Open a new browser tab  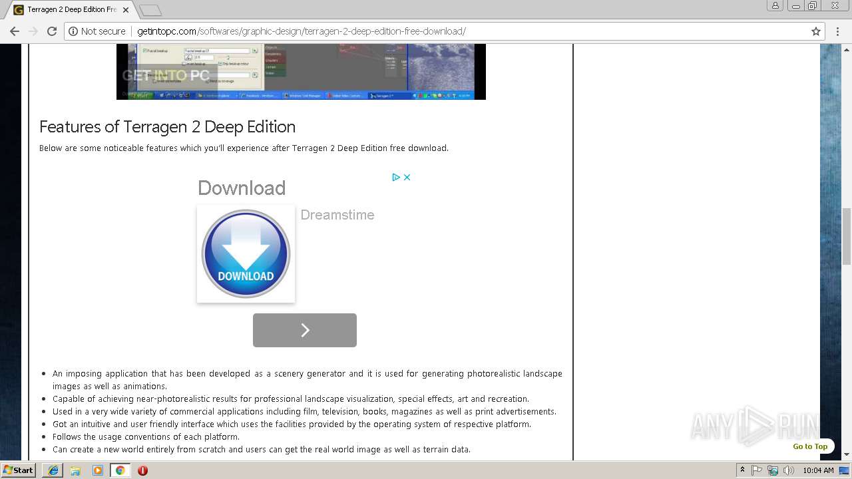point(150,10)
